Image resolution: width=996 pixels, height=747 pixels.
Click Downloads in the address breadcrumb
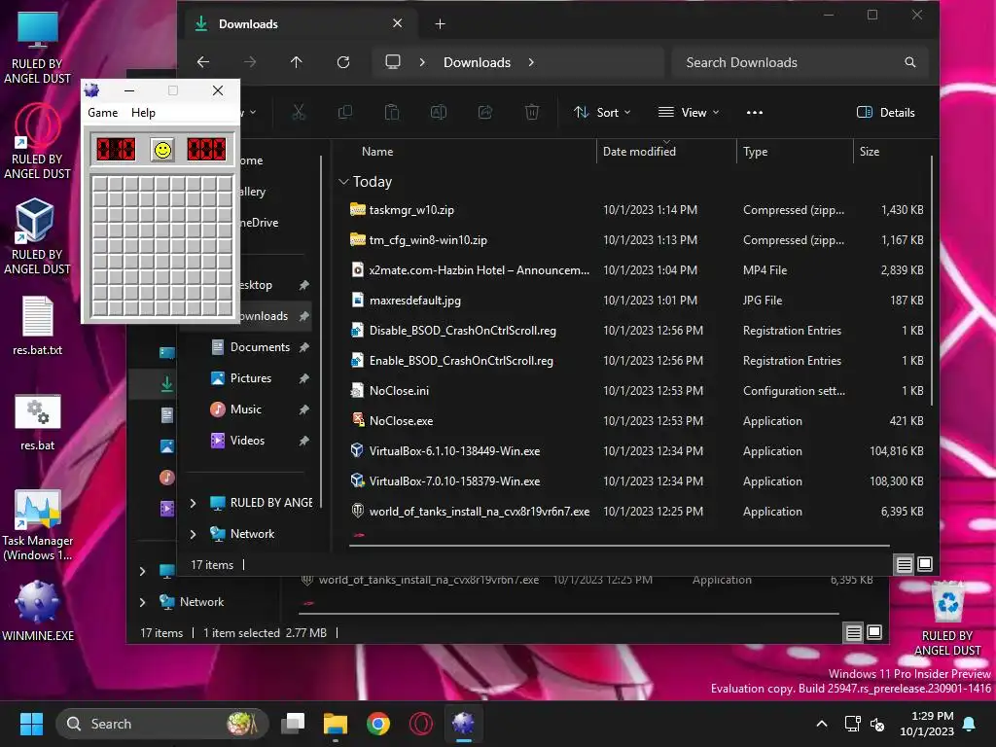pos(477,62)
